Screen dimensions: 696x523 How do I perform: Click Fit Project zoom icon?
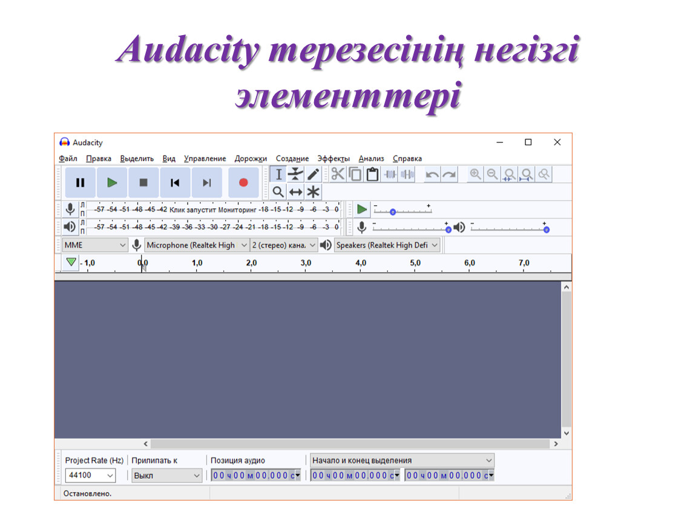(527, 174)
